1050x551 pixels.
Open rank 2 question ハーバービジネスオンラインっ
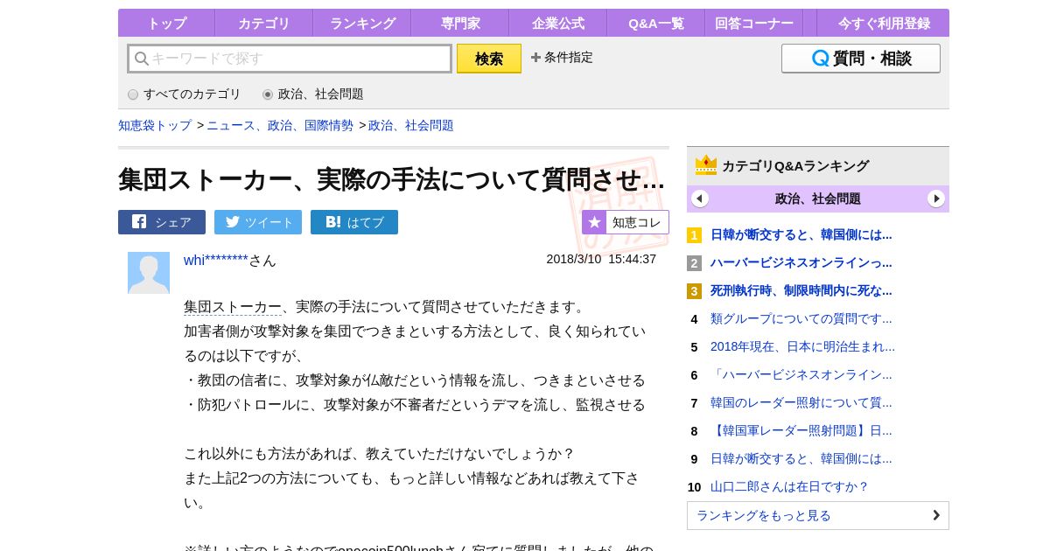(x=801, y=262)
